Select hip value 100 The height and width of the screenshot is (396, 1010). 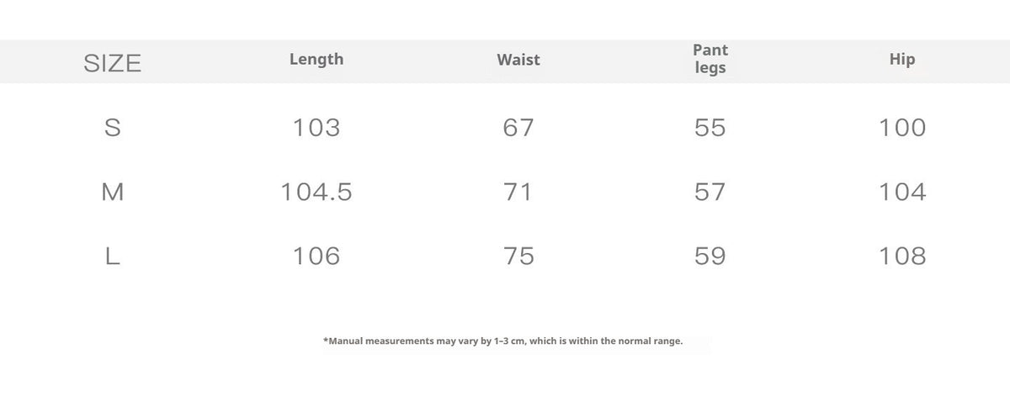[x=902, y=128]
